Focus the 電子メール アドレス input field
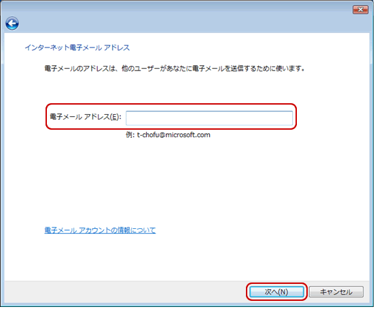 209,118
